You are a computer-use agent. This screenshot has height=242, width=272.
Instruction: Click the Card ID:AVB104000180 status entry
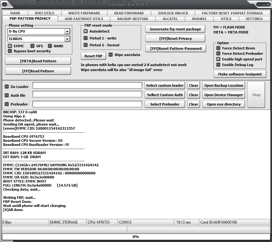click(234, 222)
